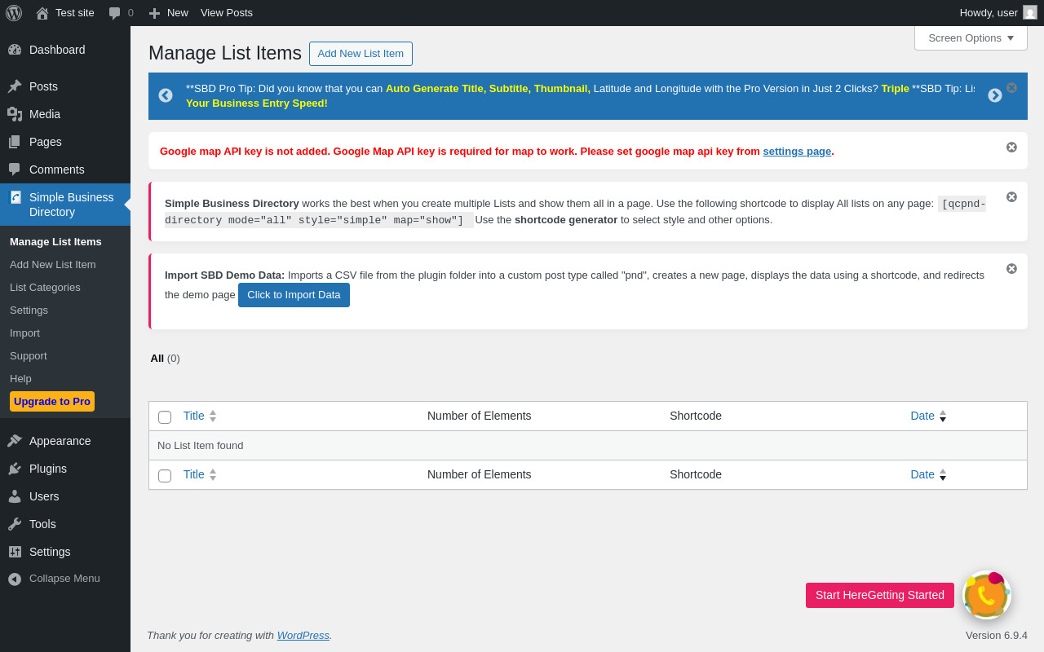This screenshot has height=652, width=1044.
Task: Click the Posts pushpin icon
Action: pyautogui.click(x=15, y=86)
